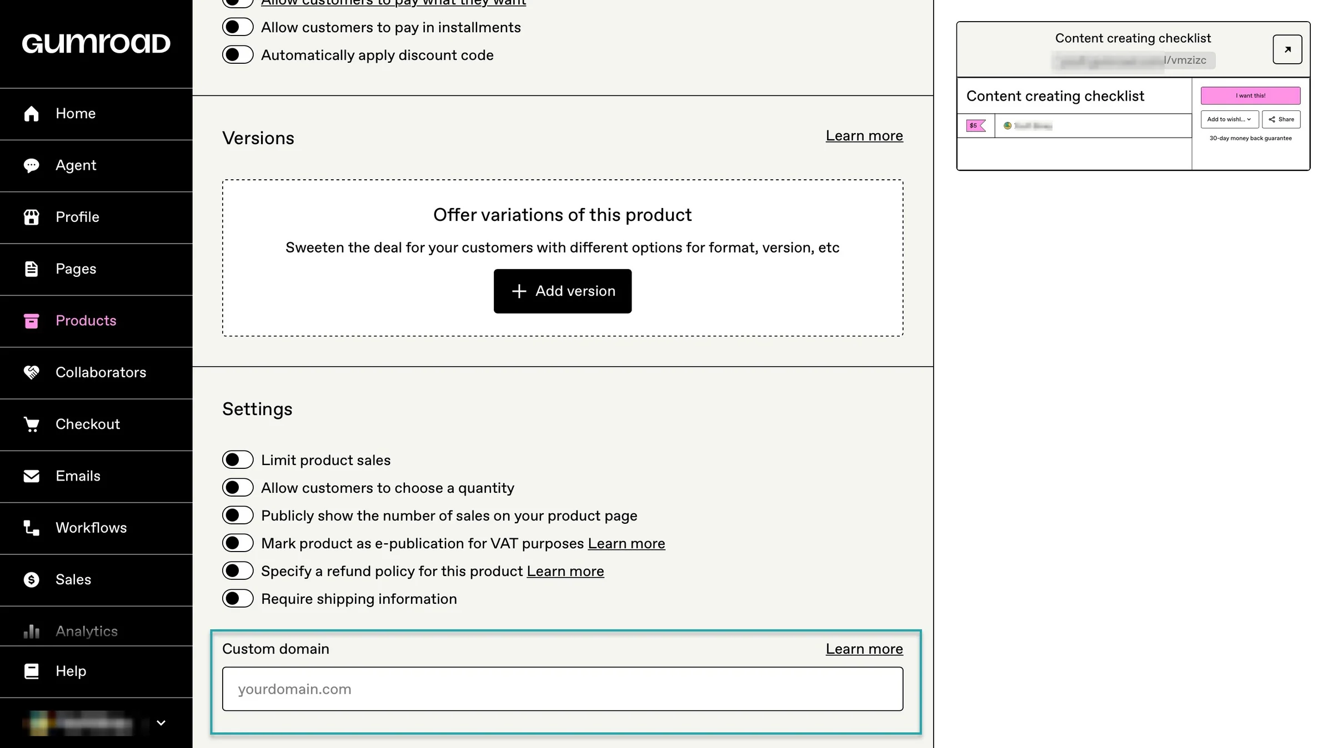Open Custom domain Learn more link
This screenshot has height=748, width=1333.
(x=864, y=649)
